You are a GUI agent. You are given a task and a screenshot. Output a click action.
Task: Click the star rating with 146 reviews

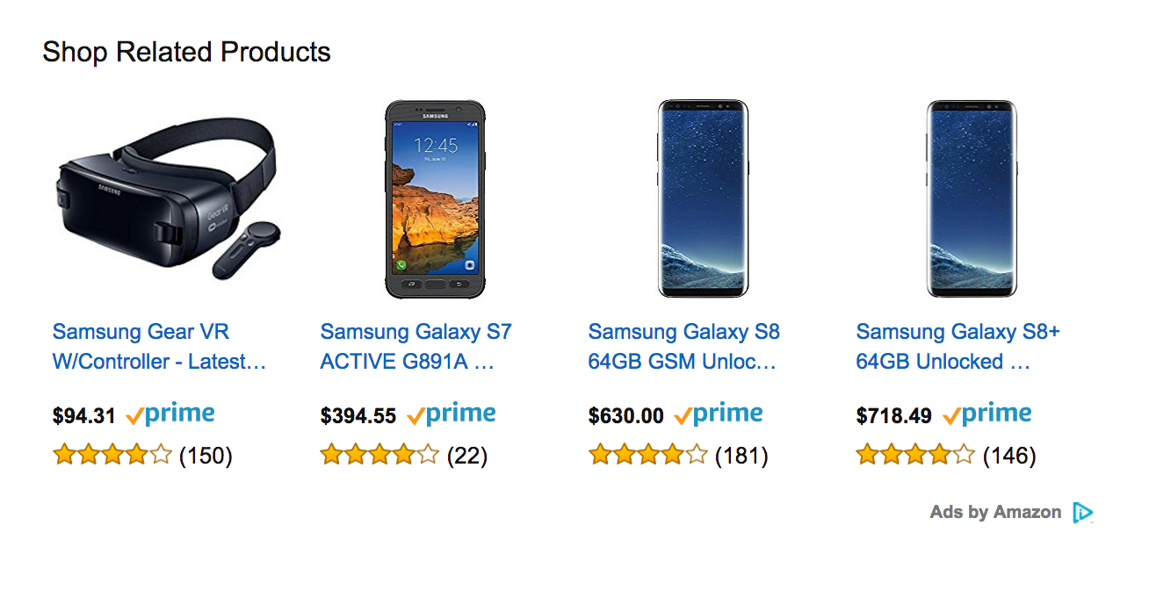915,455
